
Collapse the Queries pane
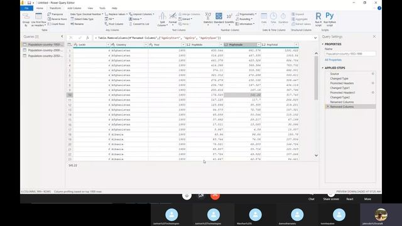pyautogui.click(x=62, y=36)
